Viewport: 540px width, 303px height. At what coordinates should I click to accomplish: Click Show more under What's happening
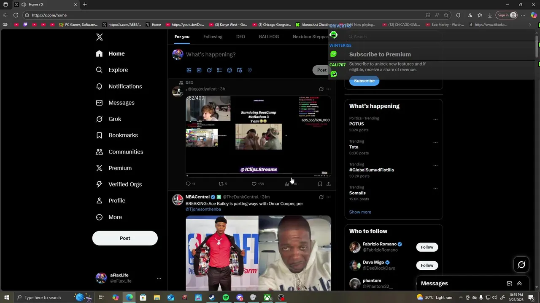[360, 212]
